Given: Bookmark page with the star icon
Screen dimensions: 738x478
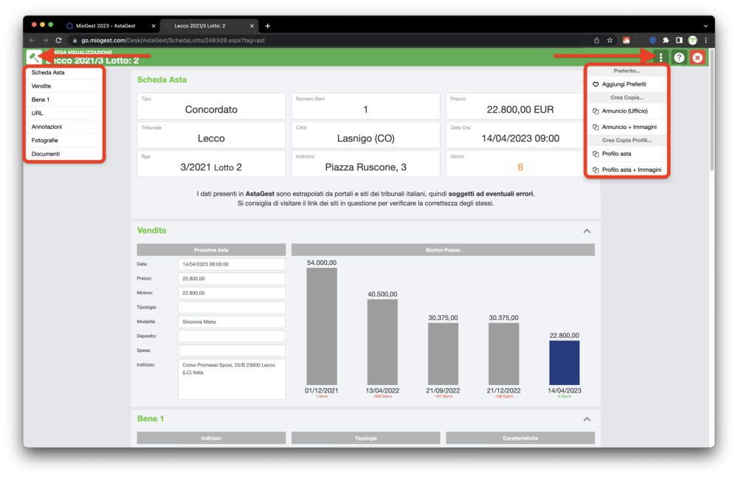Looking at the screenshot, I should (x=610, y=41).
